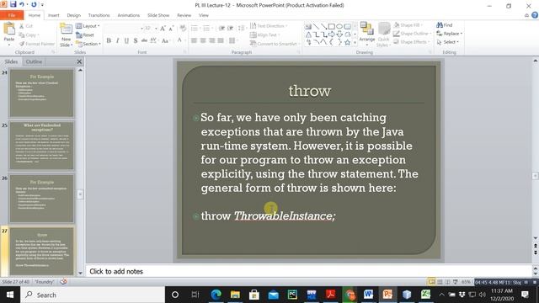Switch to the Transitions ribbon tab
Image resolution: width=539 pixels, height=303 pixels.
point(99,15)
